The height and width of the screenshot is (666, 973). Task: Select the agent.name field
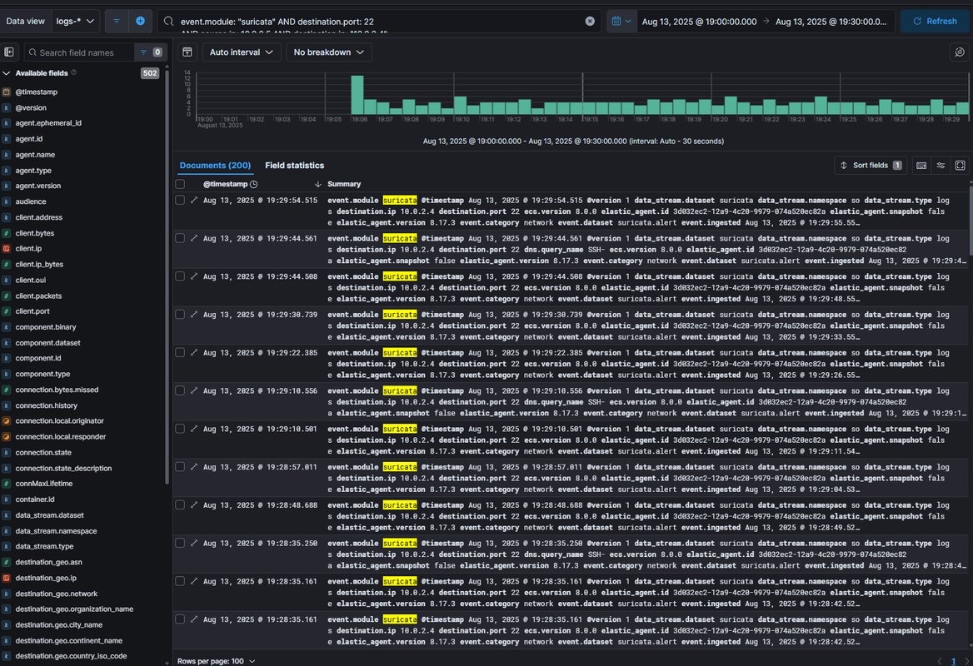click(x=35, y=154)
